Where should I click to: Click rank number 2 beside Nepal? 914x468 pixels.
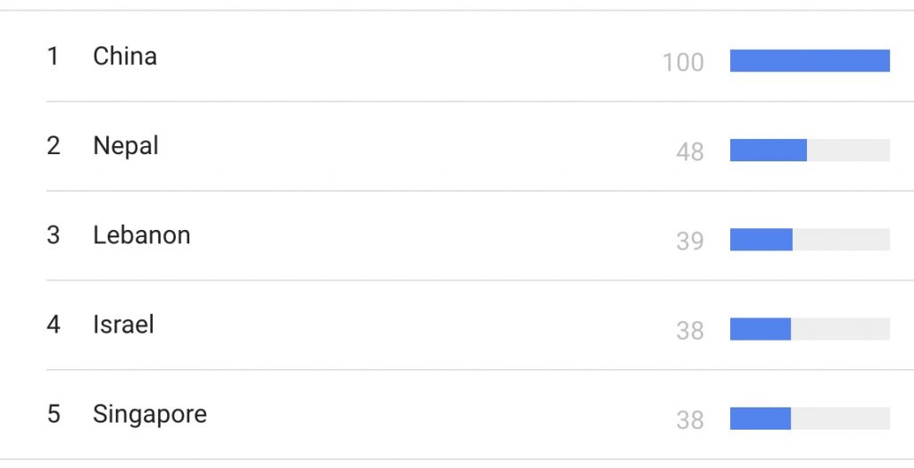pos(53,146)
